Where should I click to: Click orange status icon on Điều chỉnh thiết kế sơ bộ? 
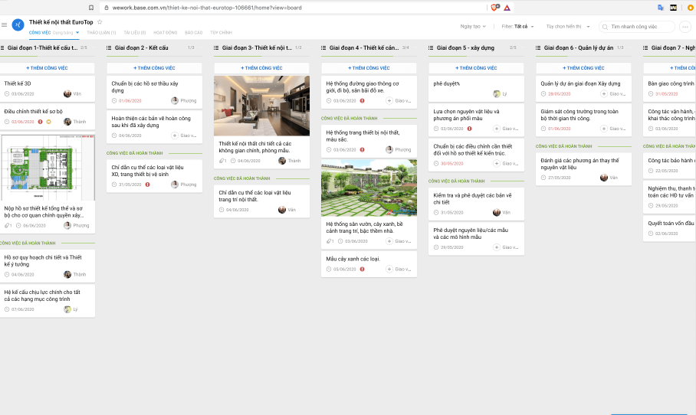48,122
